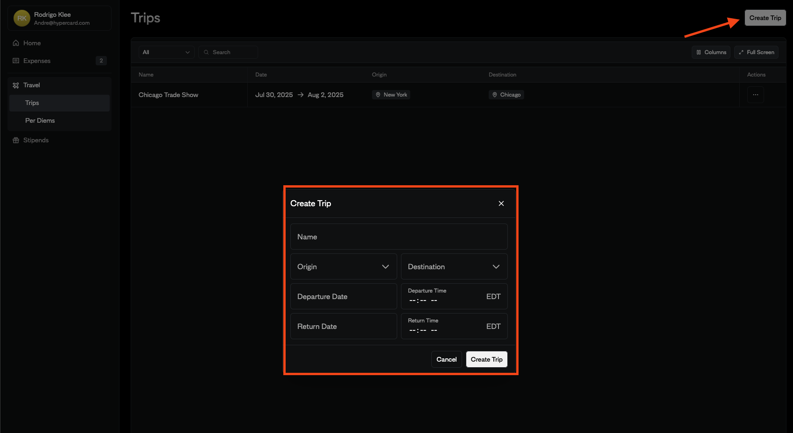Click the Travel section icon
This screenshot has width=793, height=433.
pyautogui.click(x=16, y=85)
